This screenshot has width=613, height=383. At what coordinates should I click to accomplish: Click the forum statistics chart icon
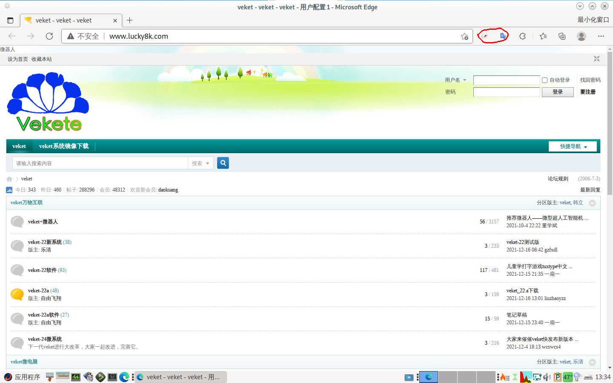9,190
